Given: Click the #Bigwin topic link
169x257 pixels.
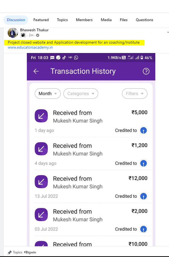Looking at the screenshot, I should (30, 252).
